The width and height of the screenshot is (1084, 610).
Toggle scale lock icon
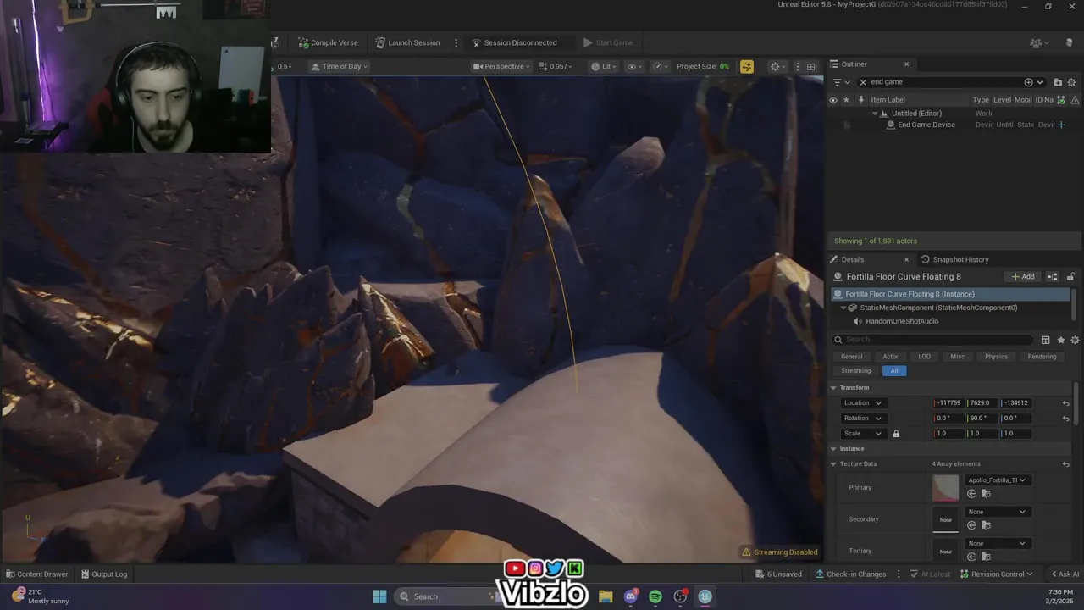[x=896, y=434]
